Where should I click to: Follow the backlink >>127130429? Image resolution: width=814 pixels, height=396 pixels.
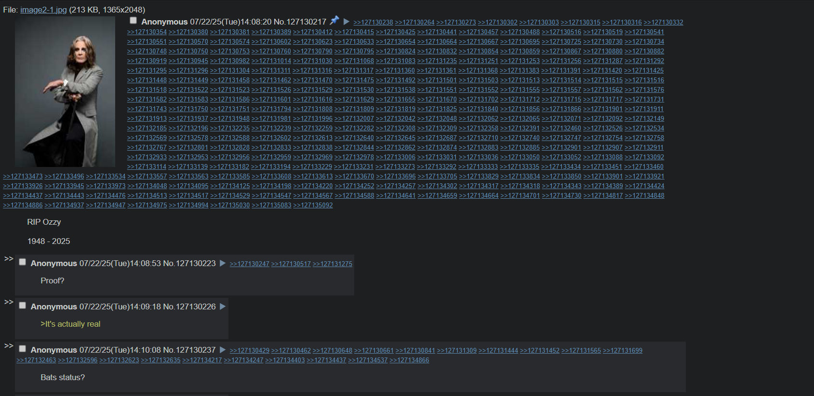[249, 351]
